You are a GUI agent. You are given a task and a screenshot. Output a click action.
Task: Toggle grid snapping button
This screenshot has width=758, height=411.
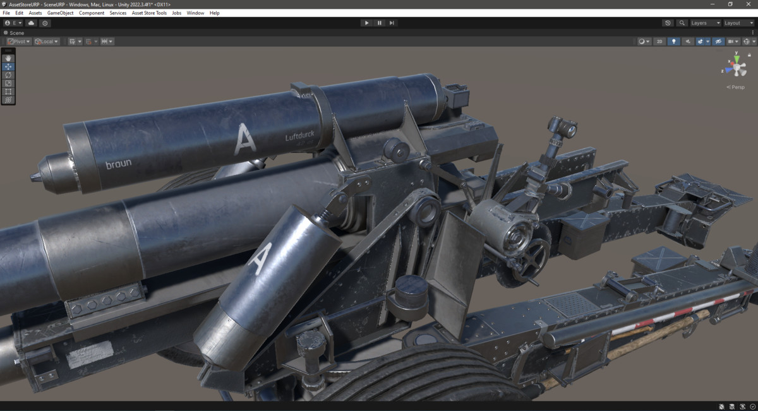coord(88,42)
